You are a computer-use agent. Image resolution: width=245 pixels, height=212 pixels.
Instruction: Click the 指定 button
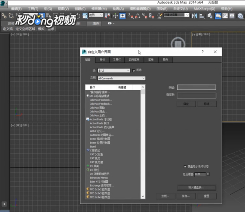click(186, 104)
